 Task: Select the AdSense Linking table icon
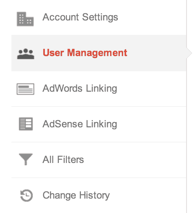(26, 124)
